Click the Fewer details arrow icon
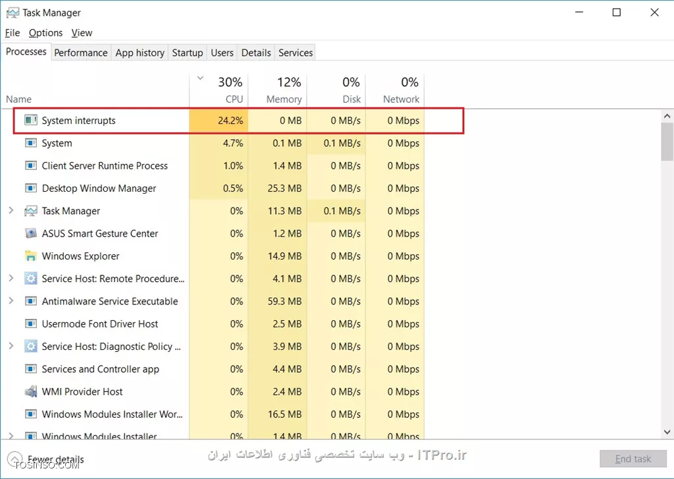Screen dimensions: 674x479 coord(14,459)
